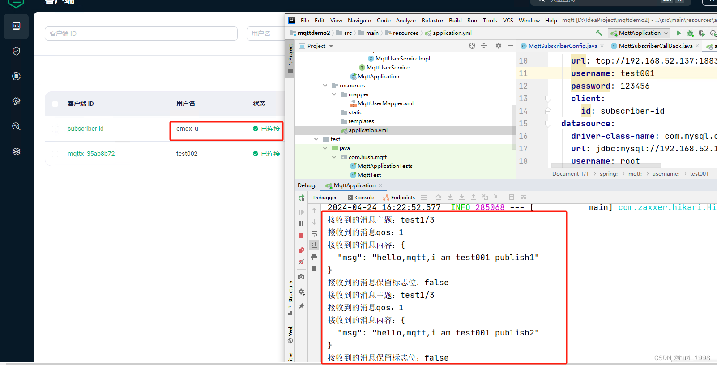Click the Locate/Scroll from Source icon
Image resolution: width=717 pixels, height=365 pixels.
coord(472,46)
